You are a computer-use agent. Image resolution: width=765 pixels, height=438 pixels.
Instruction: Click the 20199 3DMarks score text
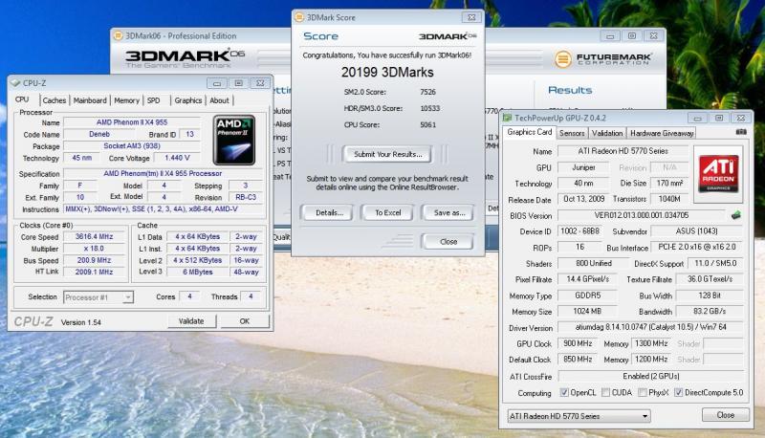(x=387, y=72)
